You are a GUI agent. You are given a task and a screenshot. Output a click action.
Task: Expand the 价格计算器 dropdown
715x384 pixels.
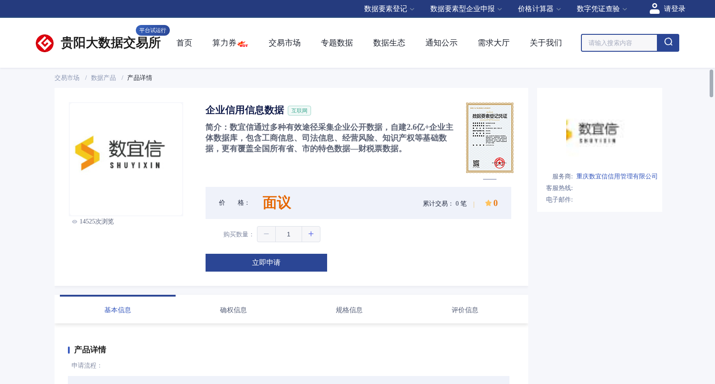[x=539, y=9]
